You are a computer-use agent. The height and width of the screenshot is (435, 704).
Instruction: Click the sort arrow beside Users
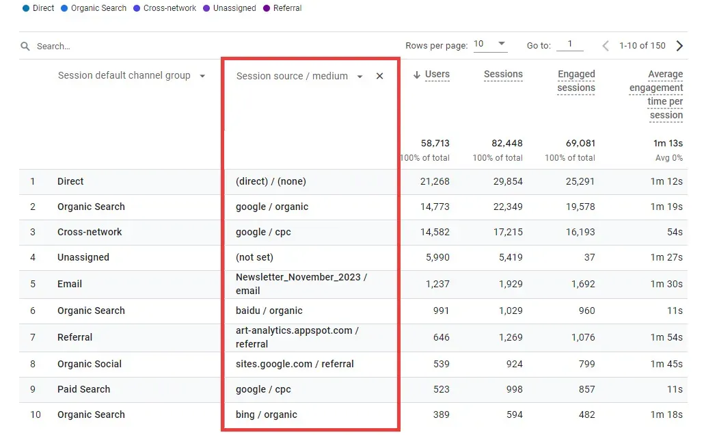pos(417,75)
